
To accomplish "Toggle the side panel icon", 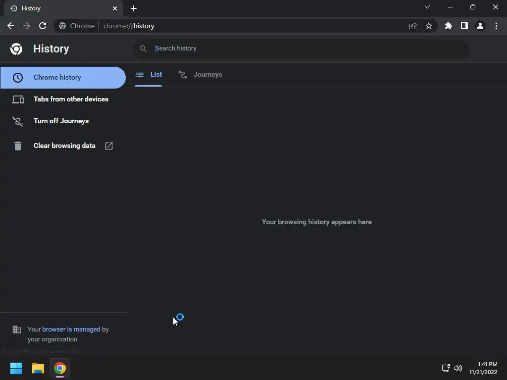I will [x=464, y=26].
